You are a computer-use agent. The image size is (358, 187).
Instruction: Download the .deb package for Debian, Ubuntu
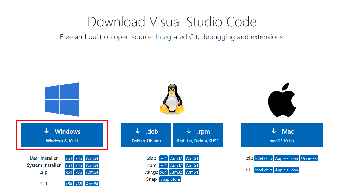pyautogui.click(x=146, y=135)
